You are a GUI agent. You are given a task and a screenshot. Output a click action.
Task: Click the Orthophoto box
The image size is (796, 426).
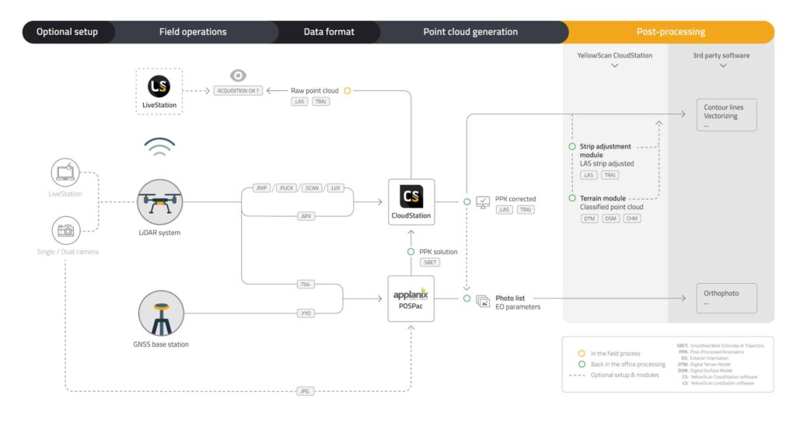tap(727, 298)
